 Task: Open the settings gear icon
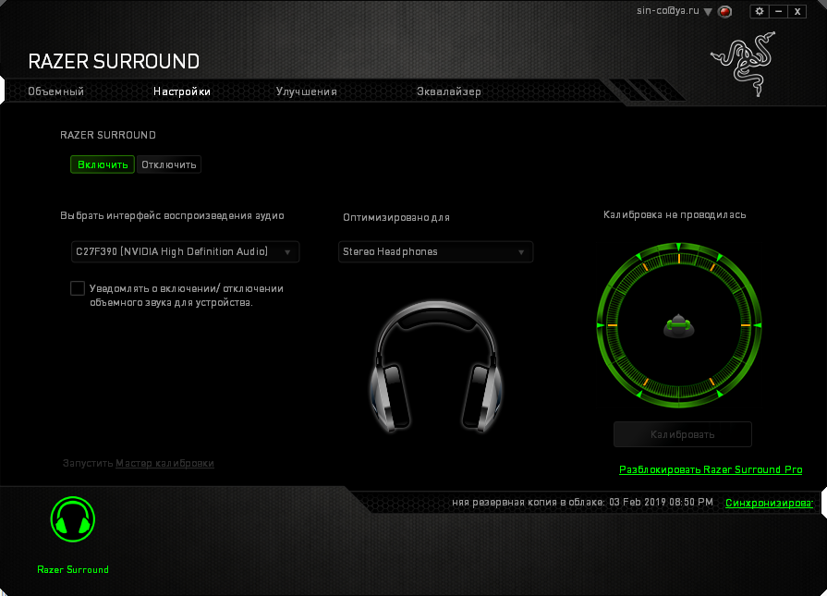760,11
